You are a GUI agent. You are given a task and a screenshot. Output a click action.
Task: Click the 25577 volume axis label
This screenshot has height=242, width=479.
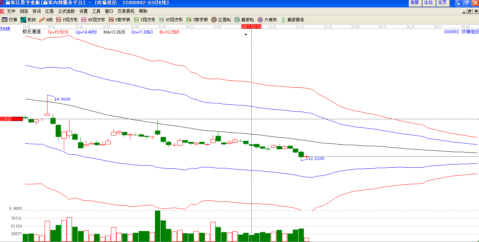tap(17, 234)
